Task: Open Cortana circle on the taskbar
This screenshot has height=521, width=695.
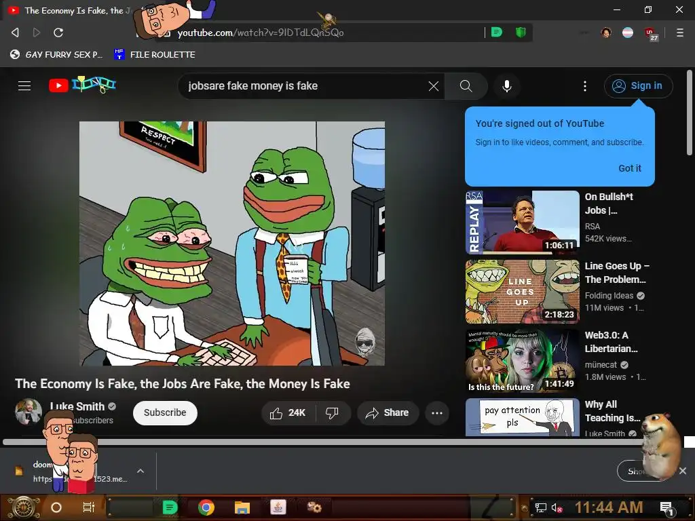Action: 56,507
